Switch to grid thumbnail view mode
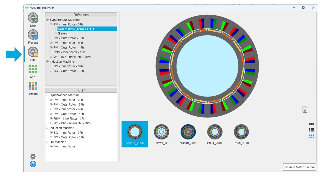The height and width of the screenshot is (176, 325). [x=311, y=136]
